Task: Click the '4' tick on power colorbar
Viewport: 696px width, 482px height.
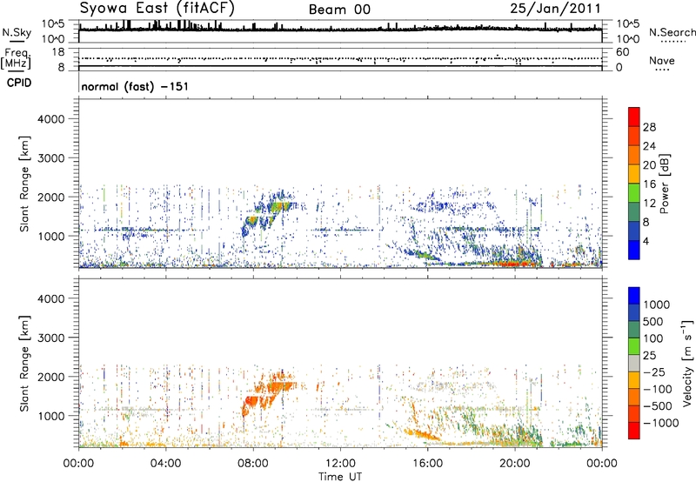Action: pos(646,241)
